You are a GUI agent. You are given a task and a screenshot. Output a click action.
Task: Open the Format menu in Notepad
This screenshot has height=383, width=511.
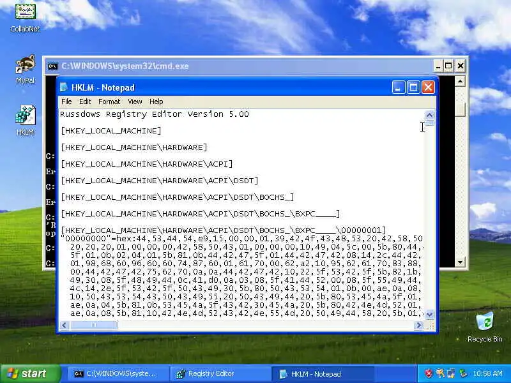point(109,101)
